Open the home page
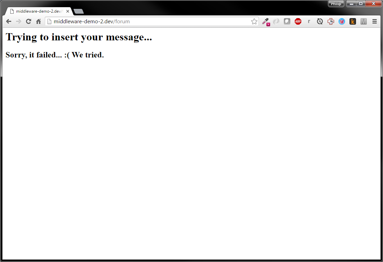Viewport: 383px width, 262px height. (x=38, y=22)
